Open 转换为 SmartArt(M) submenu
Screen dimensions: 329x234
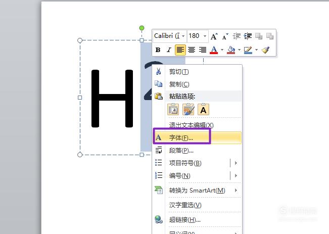[x=197, y=191]
